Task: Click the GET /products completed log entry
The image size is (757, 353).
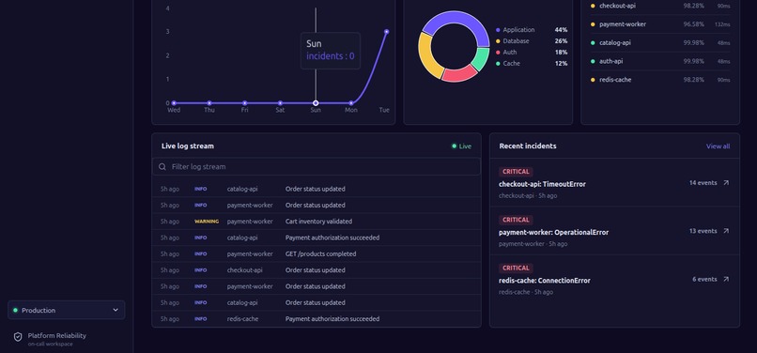Action: click(x=317, y=253)
